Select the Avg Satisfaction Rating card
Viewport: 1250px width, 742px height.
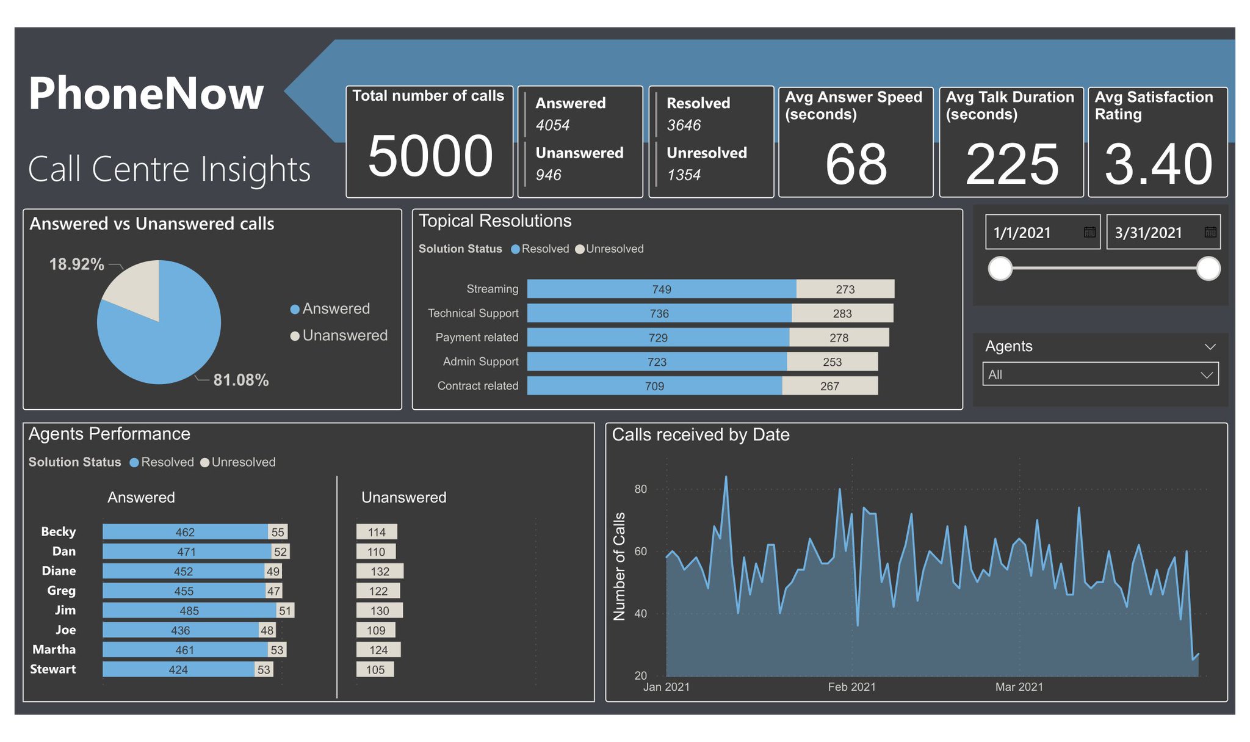[1158, 142]
